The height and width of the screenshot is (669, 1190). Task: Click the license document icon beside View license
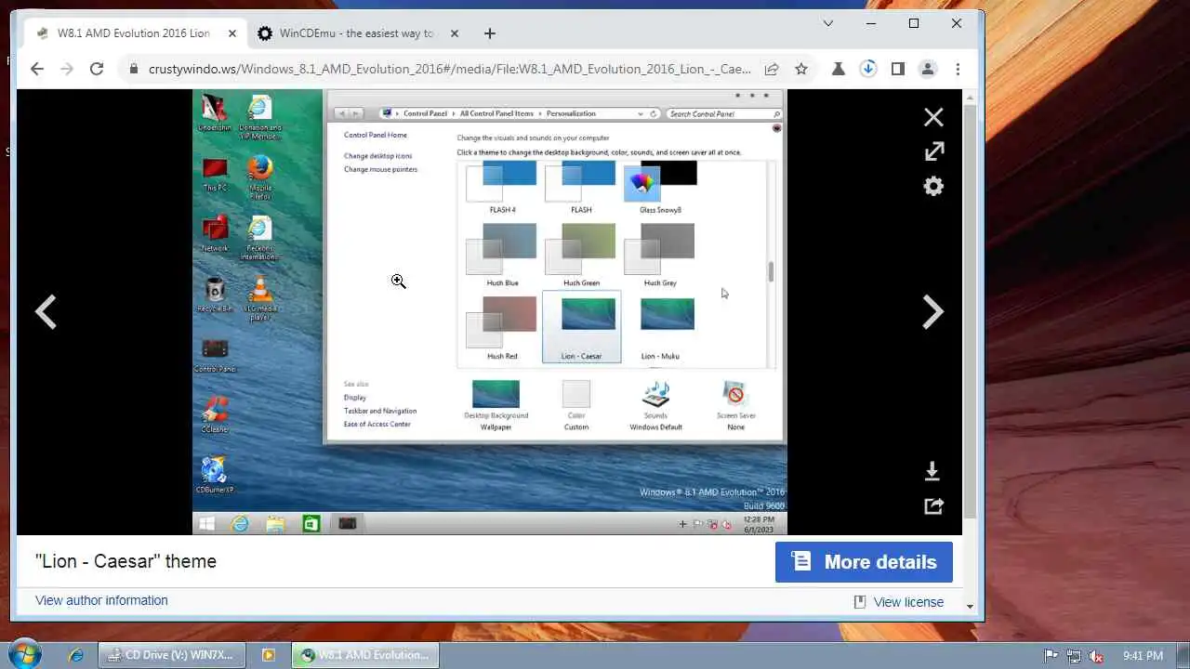point(860,602)
